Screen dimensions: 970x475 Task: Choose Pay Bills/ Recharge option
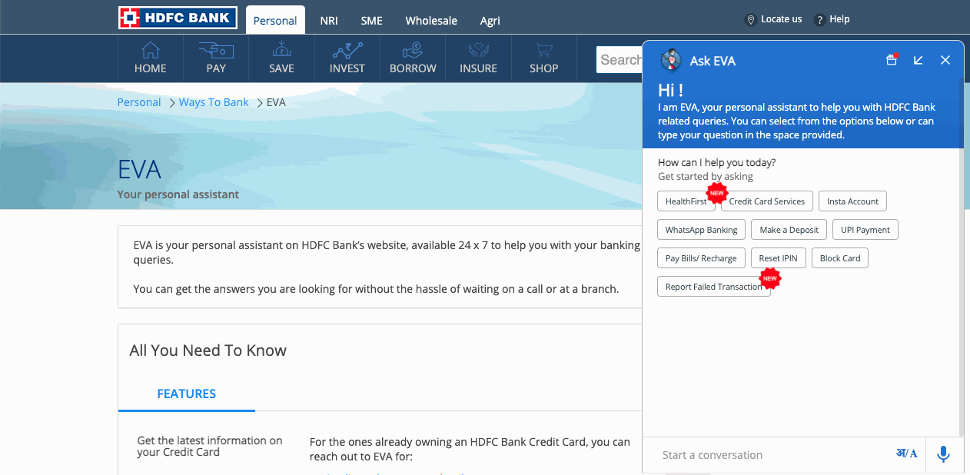701,258
